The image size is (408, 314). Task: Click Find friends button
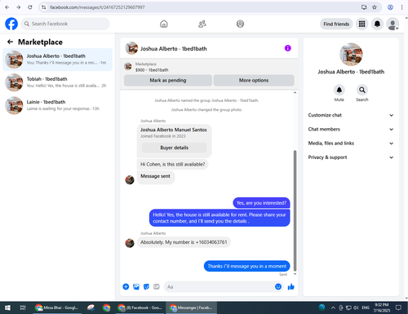(336, 24)
